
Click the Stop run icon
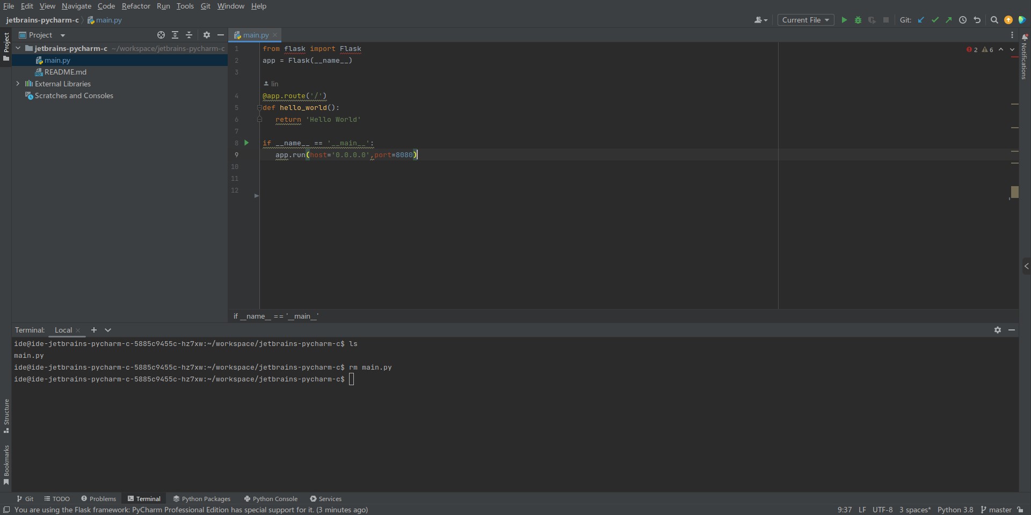click(x=886, y=20)
